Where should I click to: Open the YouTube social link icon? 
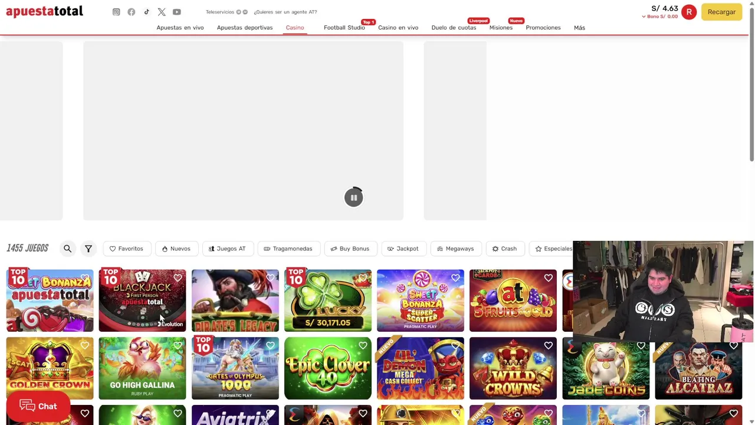click(x=176, y=12)
